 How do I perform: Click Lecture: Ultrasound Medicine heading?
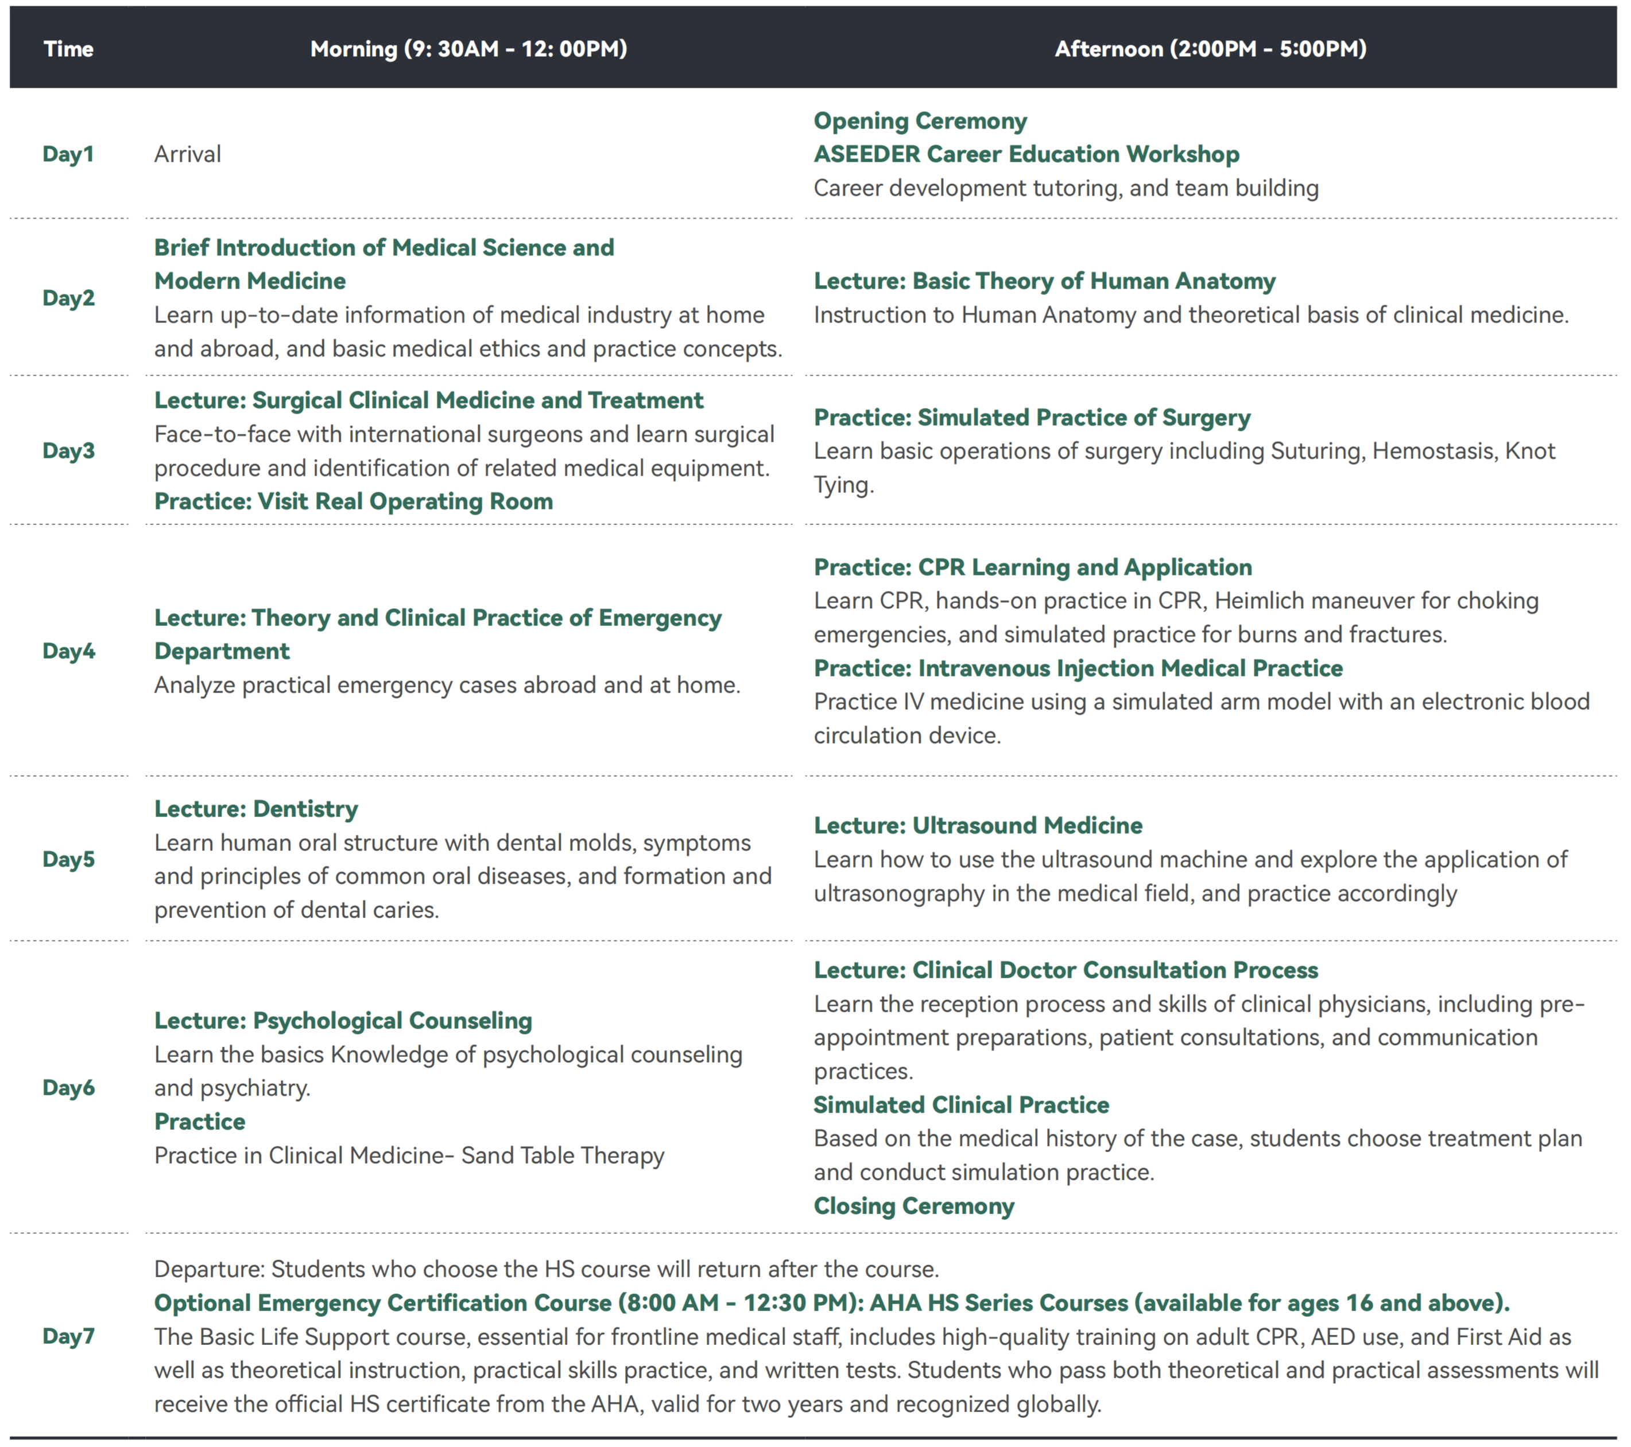978,826
